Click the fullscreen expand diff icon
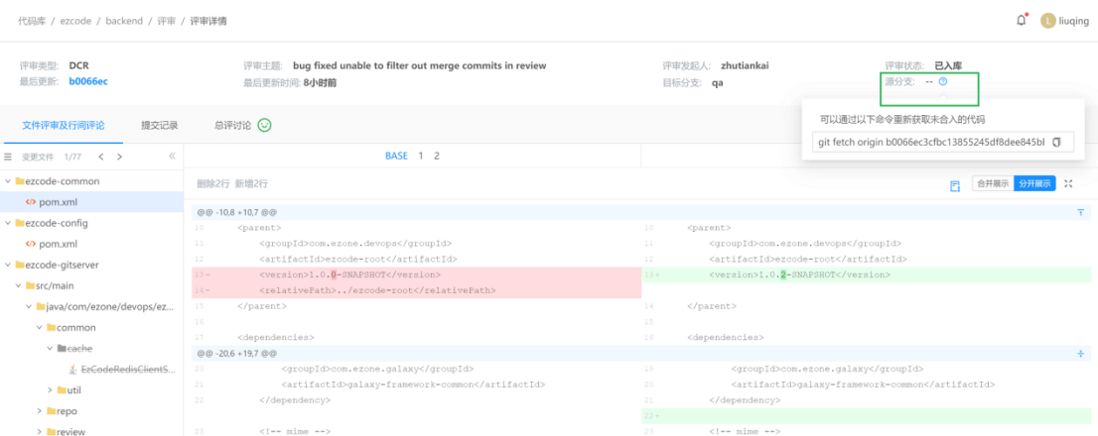The image size is (1098, 436). click(1068, 184)
